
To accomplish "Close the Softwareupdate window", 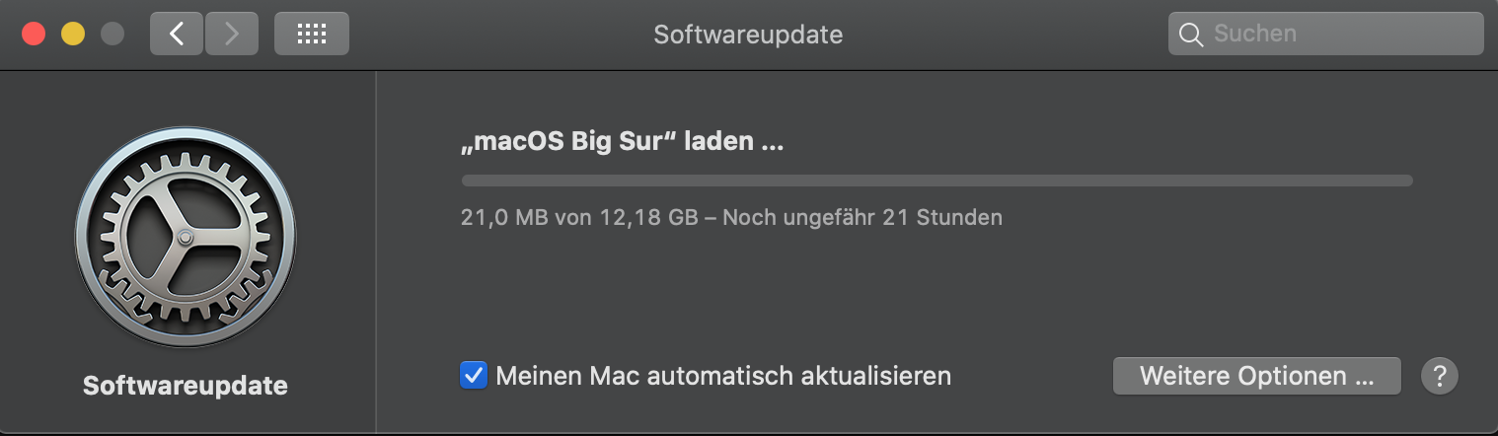I will pos(34,35).
